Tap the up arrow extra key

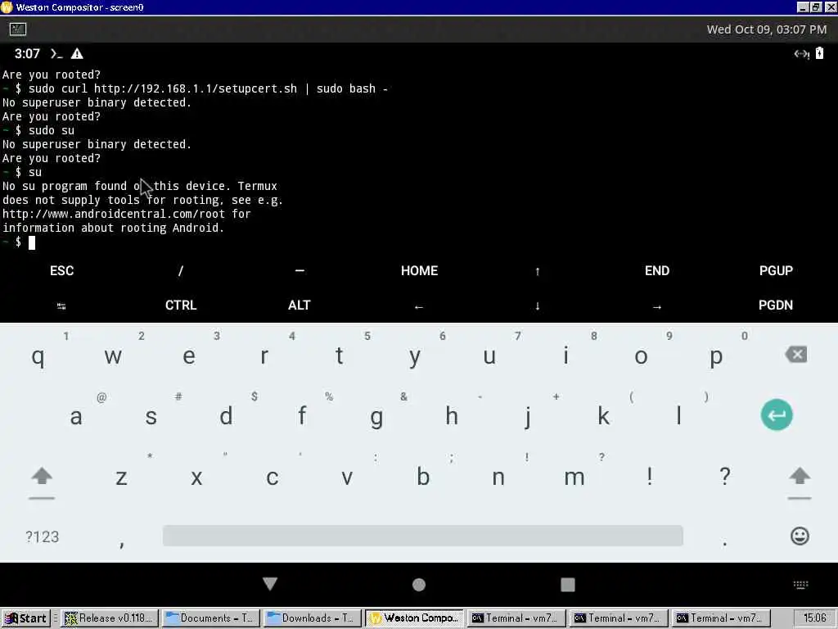point(538,272)
